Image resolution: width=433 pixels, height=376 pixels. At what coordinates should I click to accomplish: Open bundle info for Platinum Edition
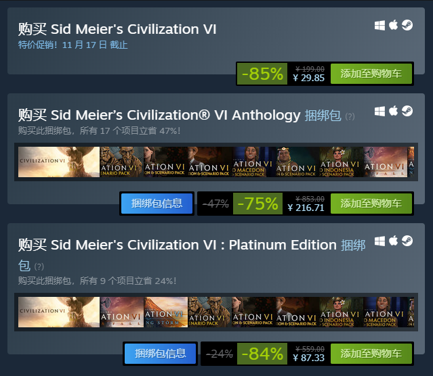(x=160, y=354)
